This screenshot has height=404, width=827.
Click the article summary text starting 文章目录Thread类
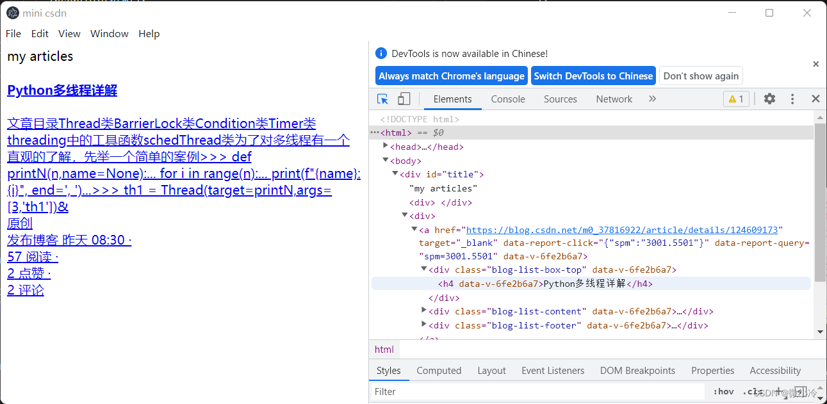[x=184, y=165]
